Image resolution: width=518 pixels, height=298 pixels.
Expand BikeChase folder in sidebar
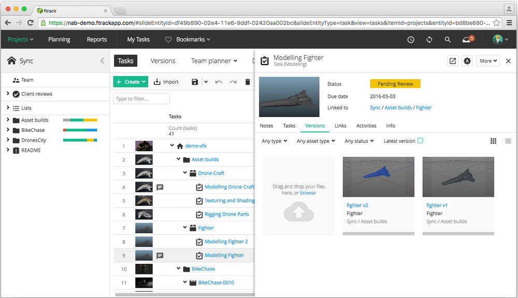pos(8,130)
